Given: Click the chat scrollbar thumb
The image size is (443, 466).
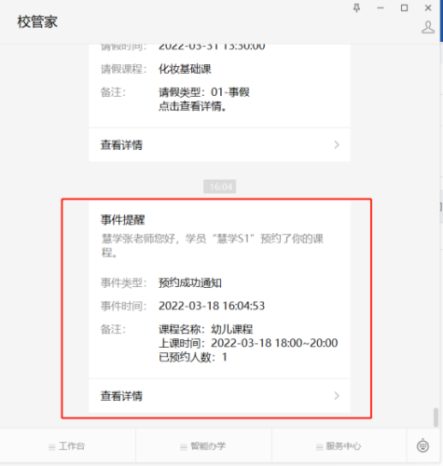Looking at the screenshot, I should coord(436,418).
